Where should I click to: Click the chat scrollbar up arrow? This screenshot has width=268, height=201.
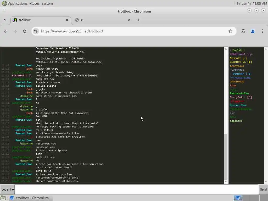point(226,49)
